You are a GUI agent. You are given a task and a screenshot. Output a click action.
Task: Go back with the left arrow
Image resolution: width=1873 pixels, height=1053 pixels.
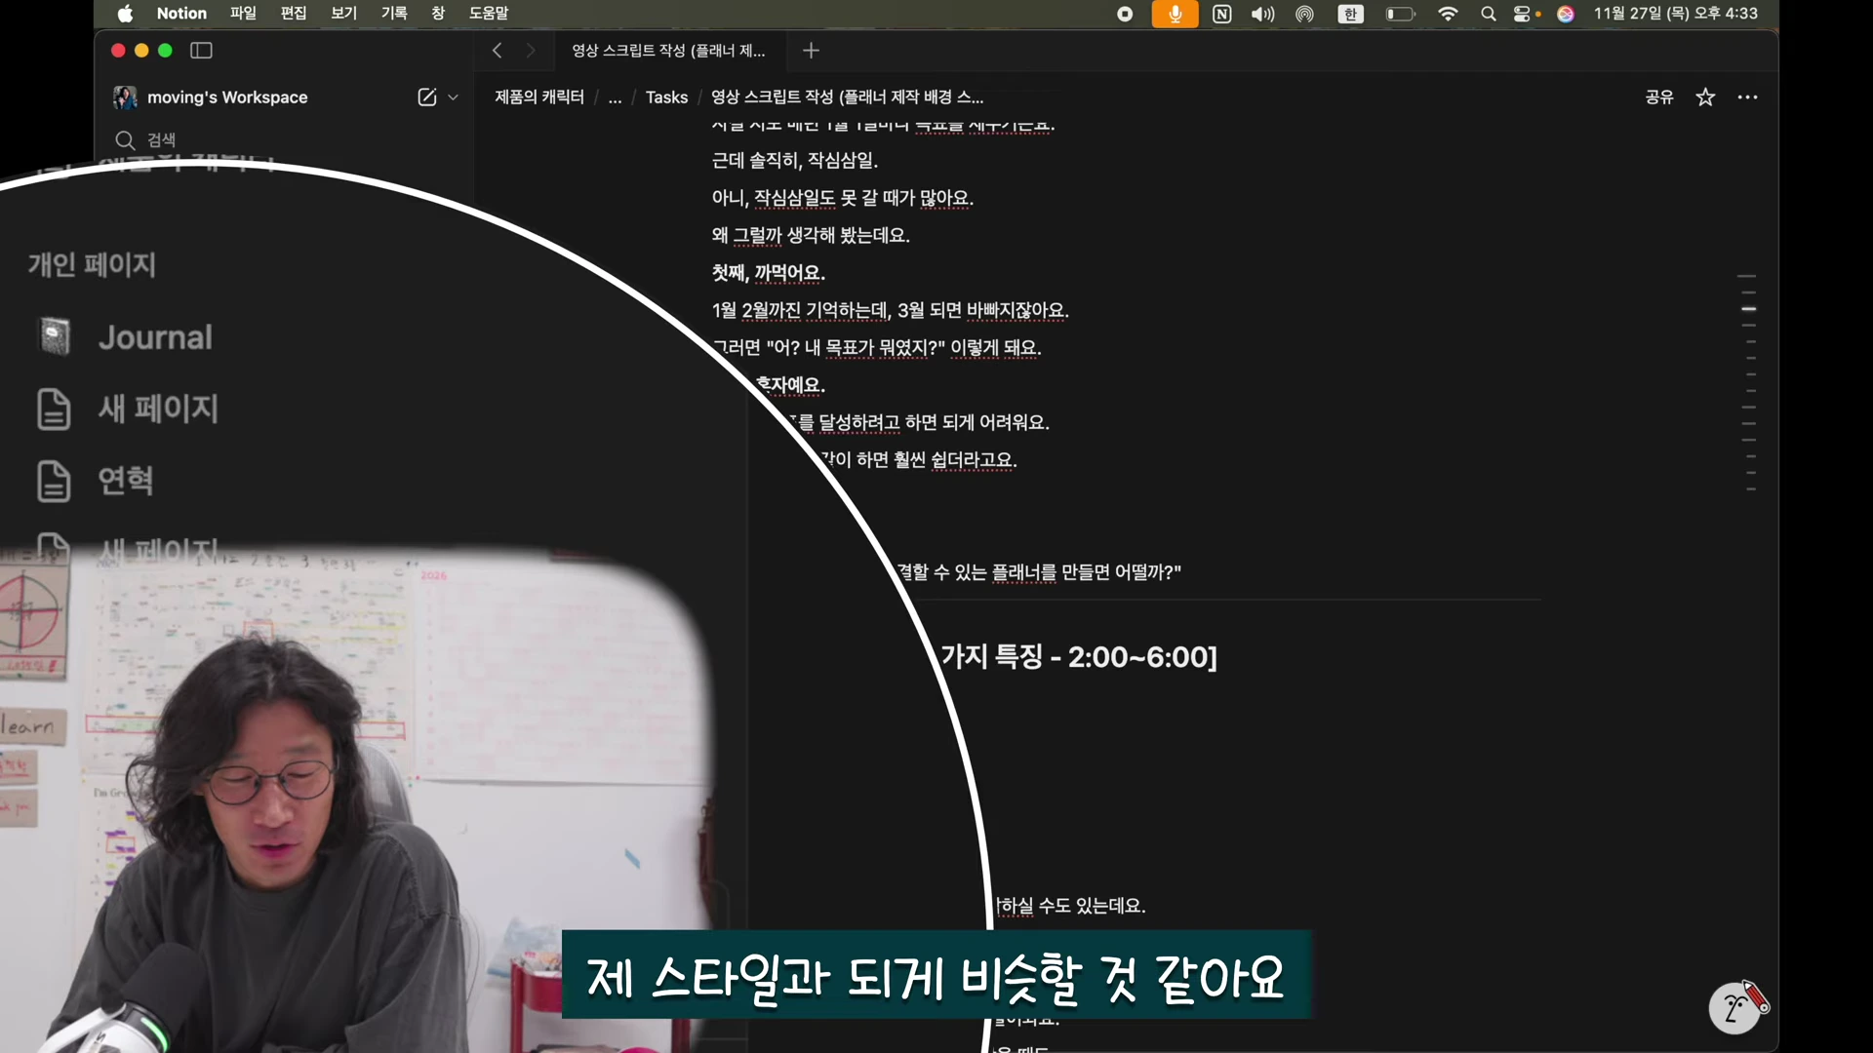pos(498,51)
